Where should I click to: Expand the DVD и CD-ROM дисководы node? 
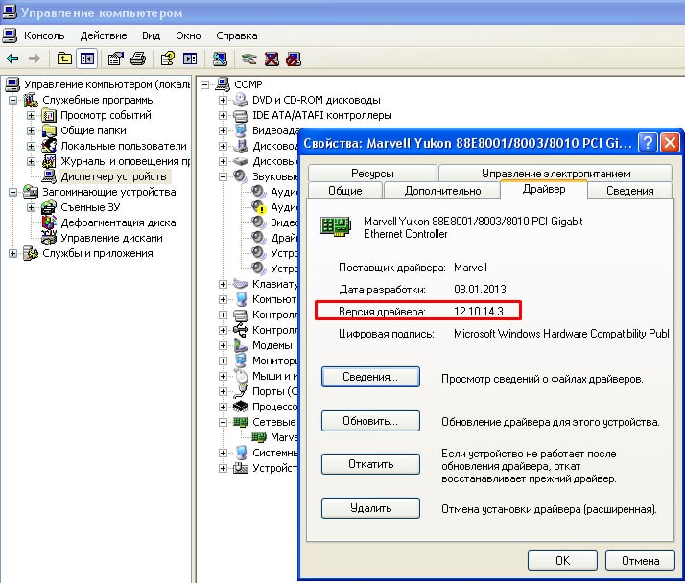pos(224,100)
